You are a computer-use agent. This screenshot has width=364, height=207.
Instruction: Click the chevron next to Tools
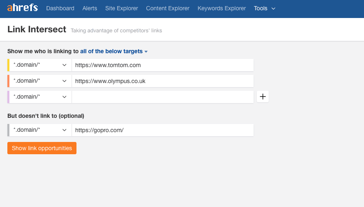pos(274,9)
